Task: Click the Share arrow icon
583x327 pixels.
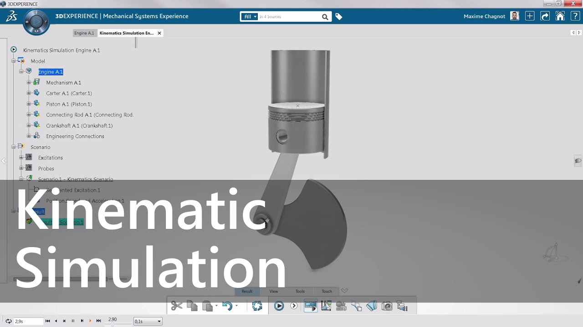Action: click(545, 16)
